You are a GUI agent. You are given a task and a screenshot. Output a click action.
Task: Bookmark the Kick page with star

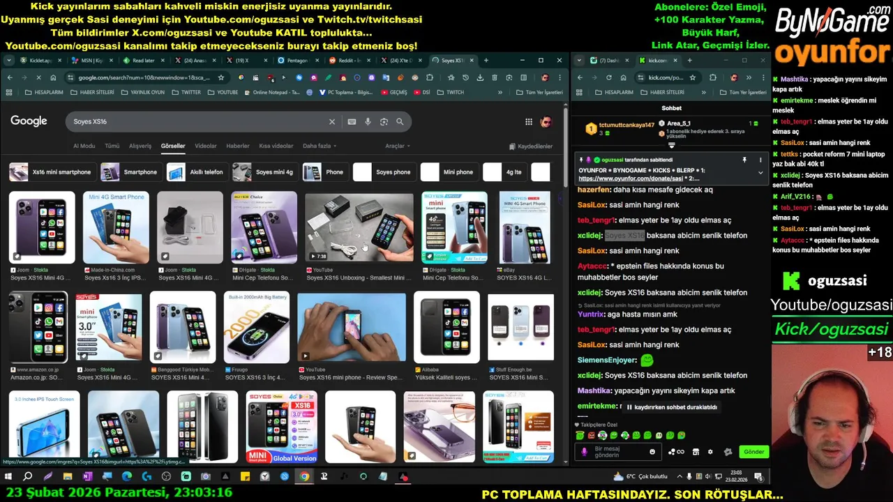694,77
